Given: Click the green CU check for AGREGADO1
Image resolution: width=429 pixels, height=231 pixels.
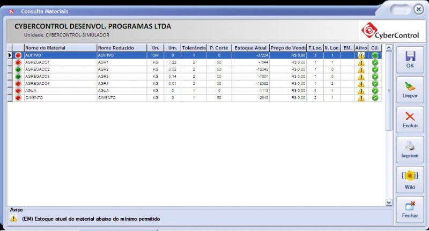Looking at the screenshot, I should click(375, 62).
